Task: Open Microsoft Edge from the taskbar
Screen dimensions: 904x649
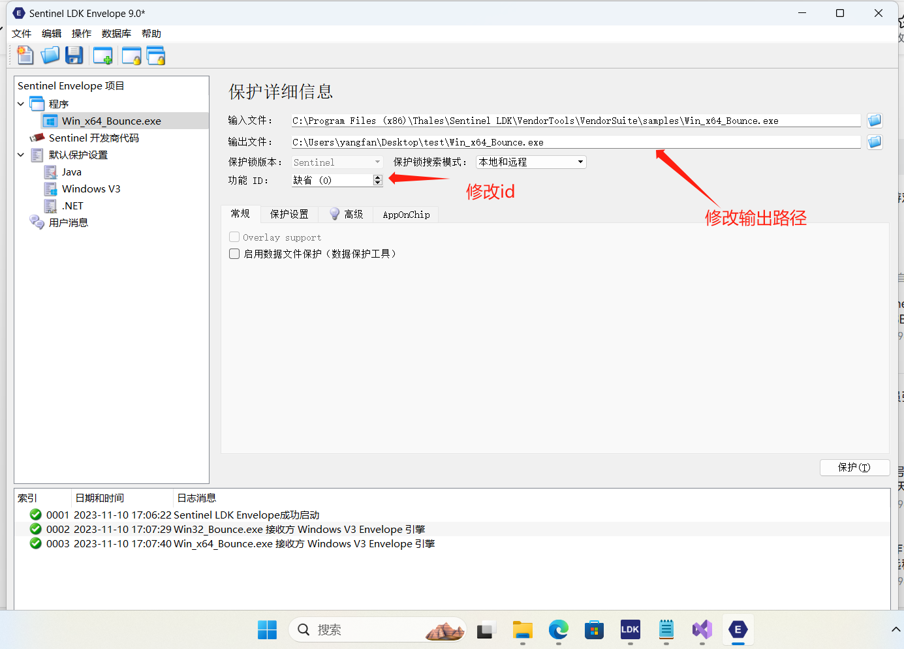Action: tap(558, 630)
